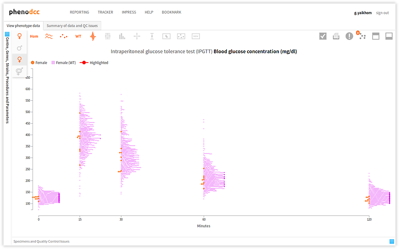
Task: Click the selected data points icon with badge
Action: [x=362, y=36]
